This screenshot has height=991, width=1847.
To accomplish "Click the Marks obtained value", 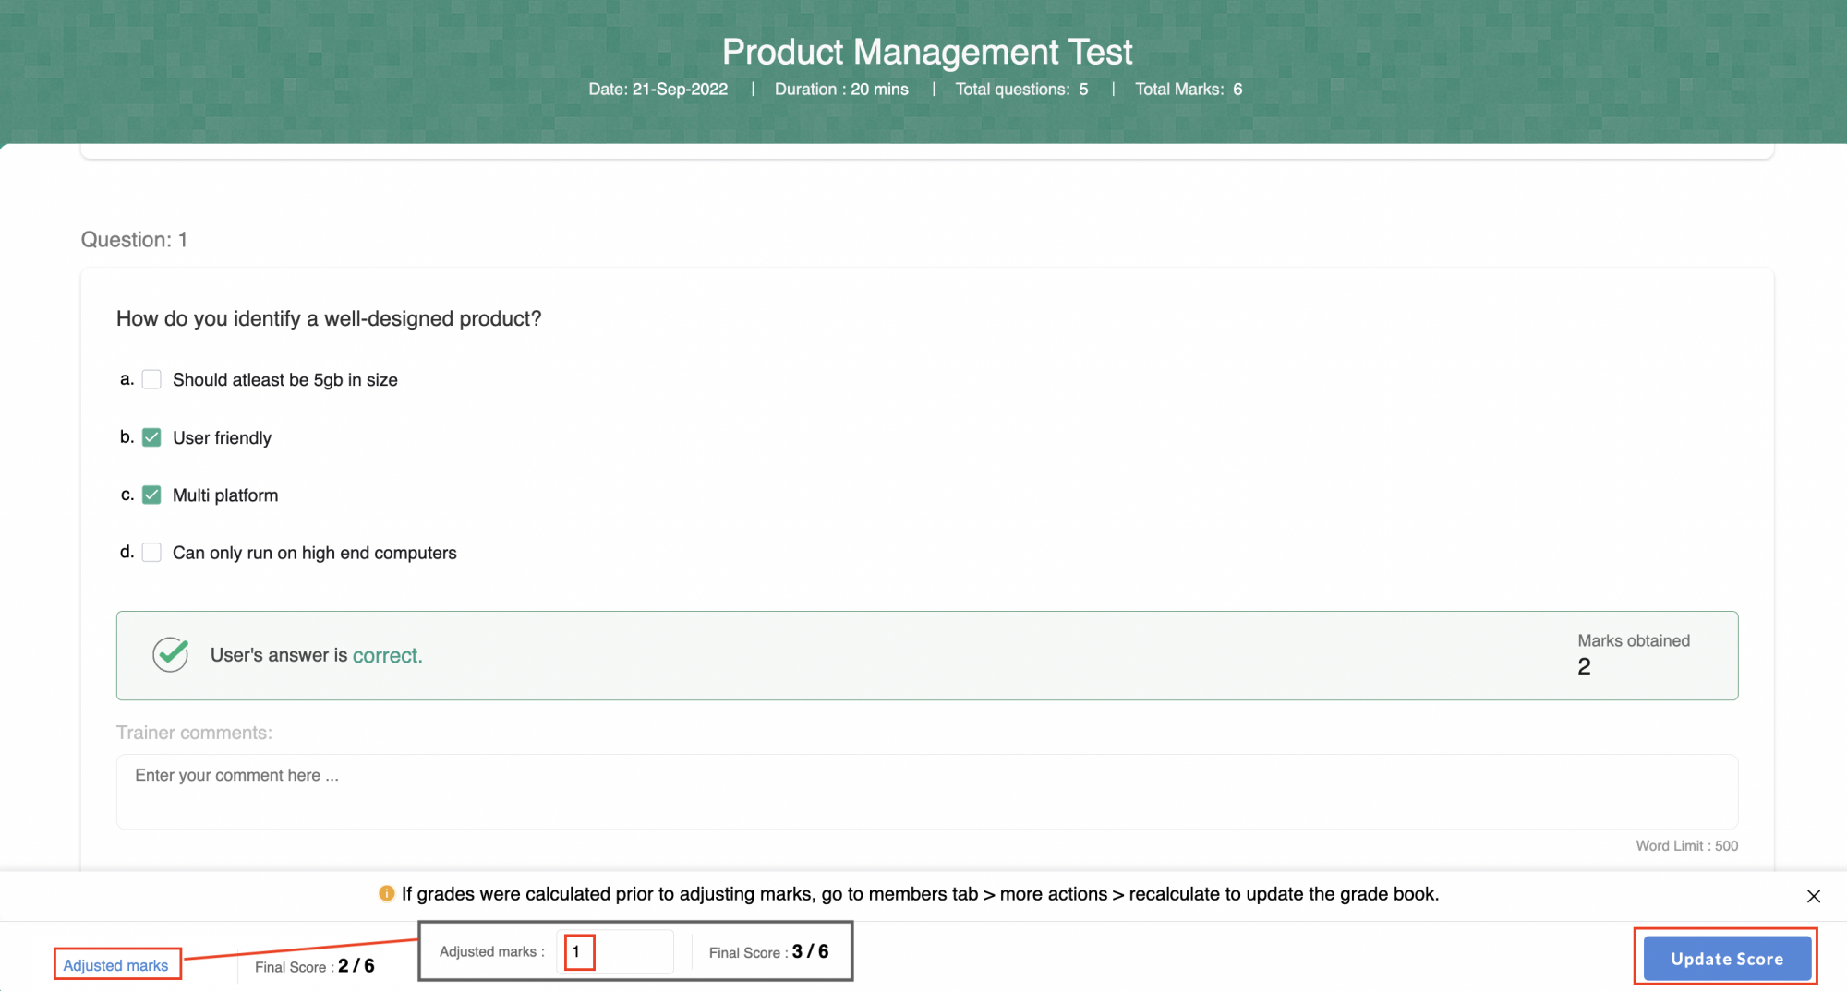I will point(1584,666).
